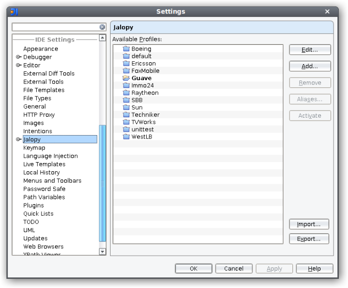Expand the Jalopy settings node
Image resolution: width=348 pixels, height=288 pixels.
pos(18,139)
